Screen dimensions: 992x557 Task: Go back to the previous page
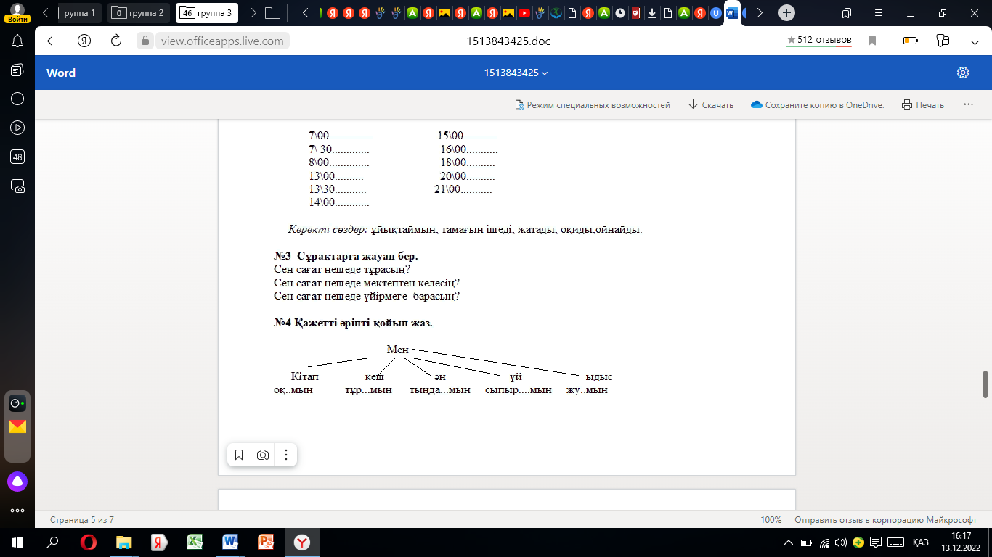coord(52,41)
